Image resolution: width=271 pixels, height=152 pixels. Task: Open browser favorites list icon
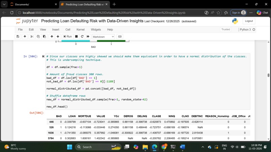click(x=226, y=13)
